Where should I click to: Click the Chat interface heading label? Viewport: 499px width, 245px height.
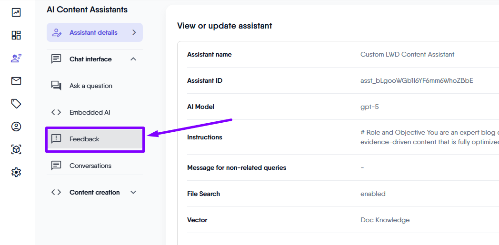90,59
